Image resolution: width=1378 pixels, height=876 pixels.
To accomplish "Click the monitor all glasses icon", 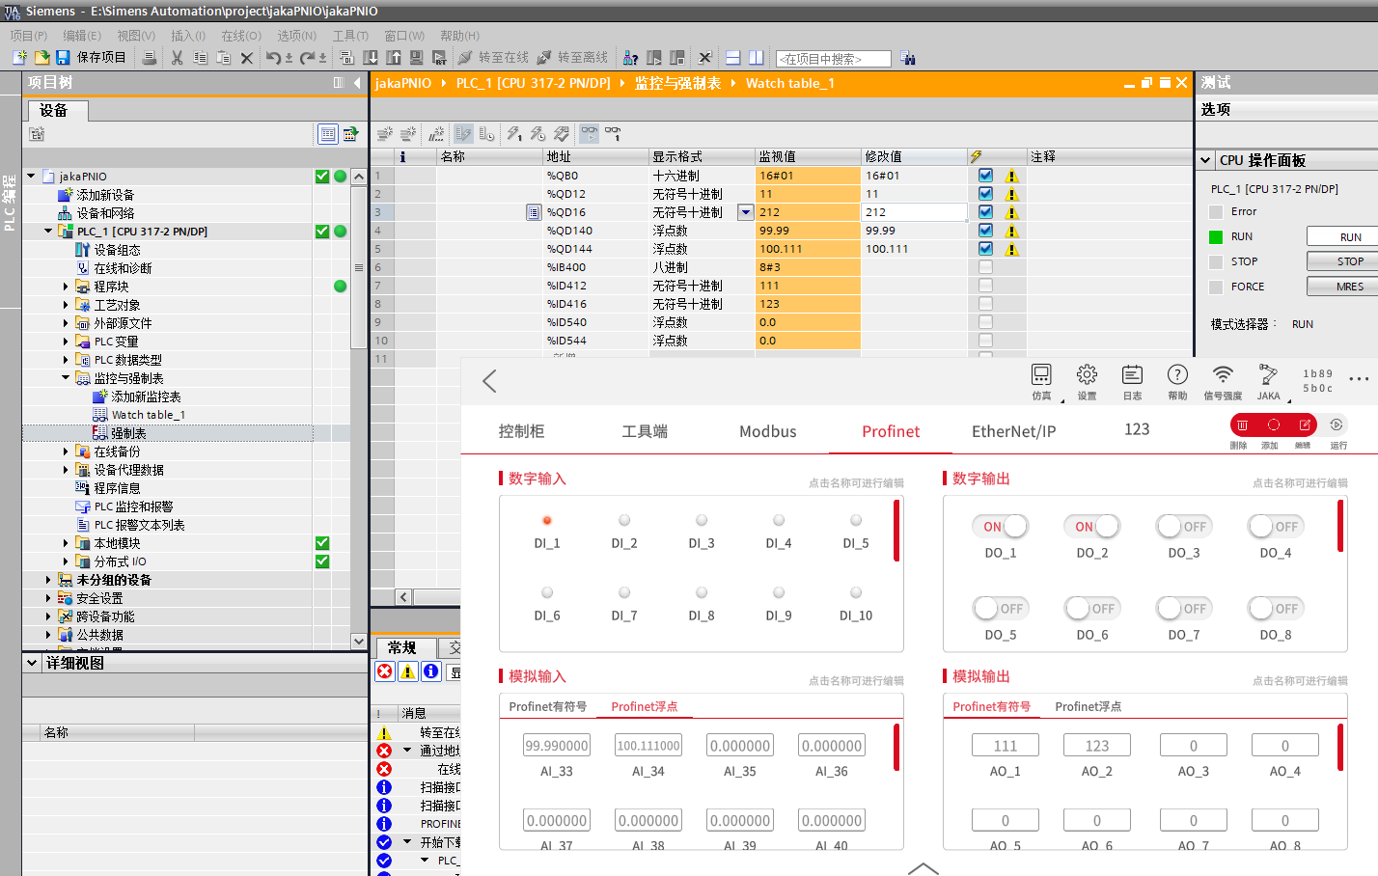I will 589,133.
